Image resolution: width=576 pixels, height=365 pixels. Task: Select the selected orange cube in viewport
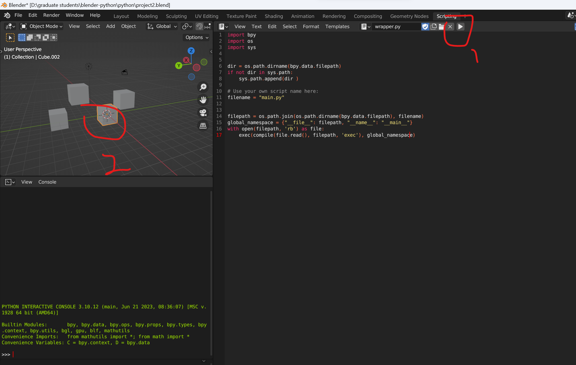[x=107, y=114]
